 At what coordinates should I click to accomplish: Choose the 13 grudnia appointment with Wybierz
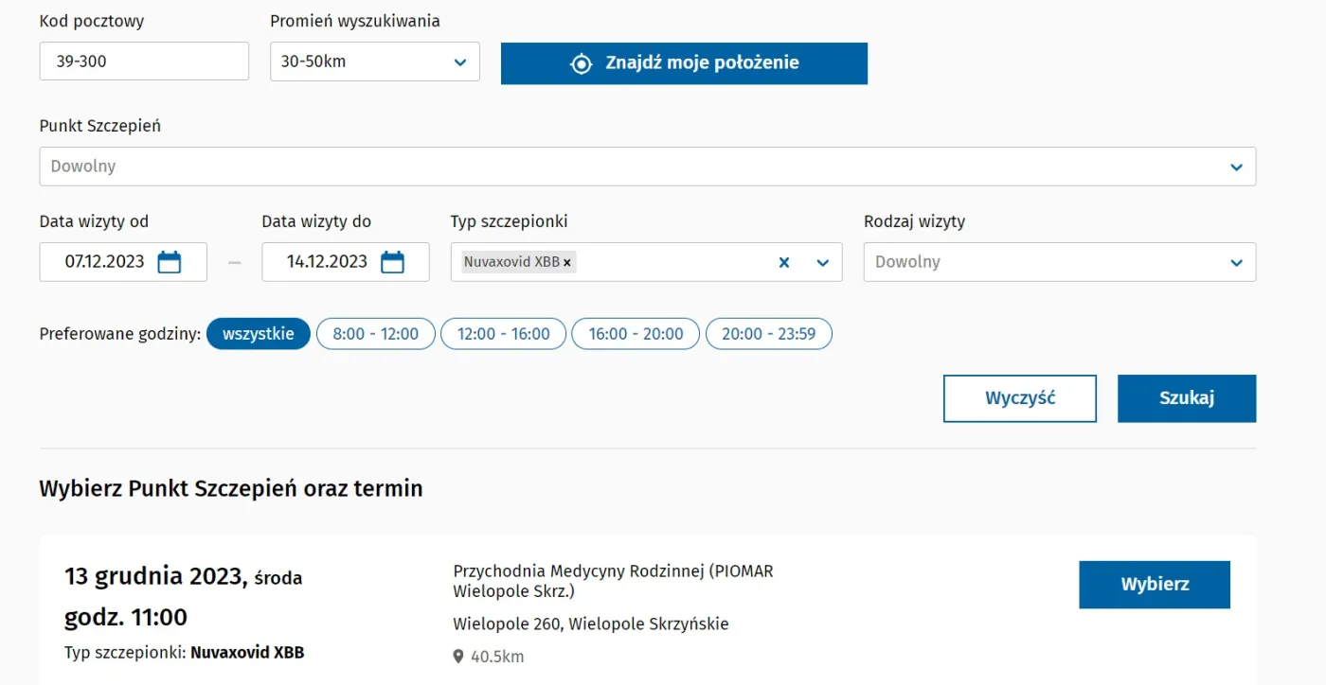pos(1154,585)
